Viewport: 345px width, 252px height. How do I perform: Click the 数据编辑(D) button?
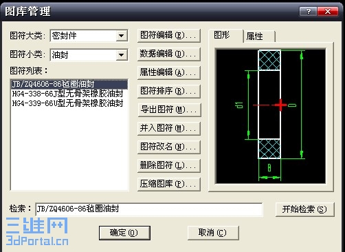(x=169, y=54)
